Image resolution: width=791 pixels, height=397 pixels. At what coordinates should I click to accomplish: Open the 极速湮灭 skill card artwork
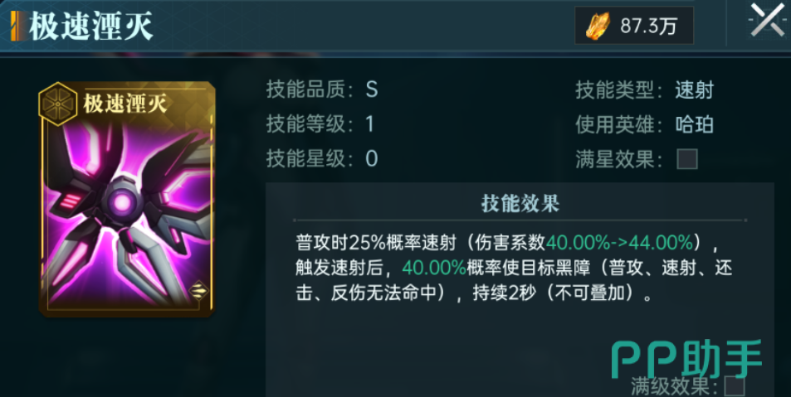[127, 199]
